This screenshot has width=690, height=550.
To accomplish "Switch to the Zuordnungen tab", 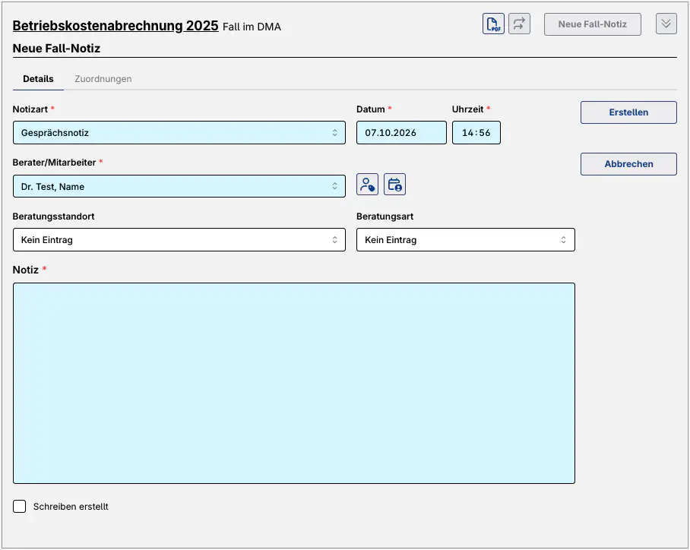I will (x=103, y=79).
